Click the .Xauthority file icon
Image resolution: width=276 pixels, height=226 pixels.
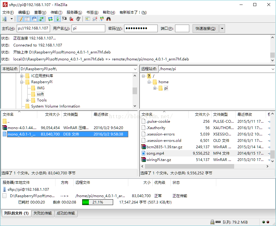[144, 128]
